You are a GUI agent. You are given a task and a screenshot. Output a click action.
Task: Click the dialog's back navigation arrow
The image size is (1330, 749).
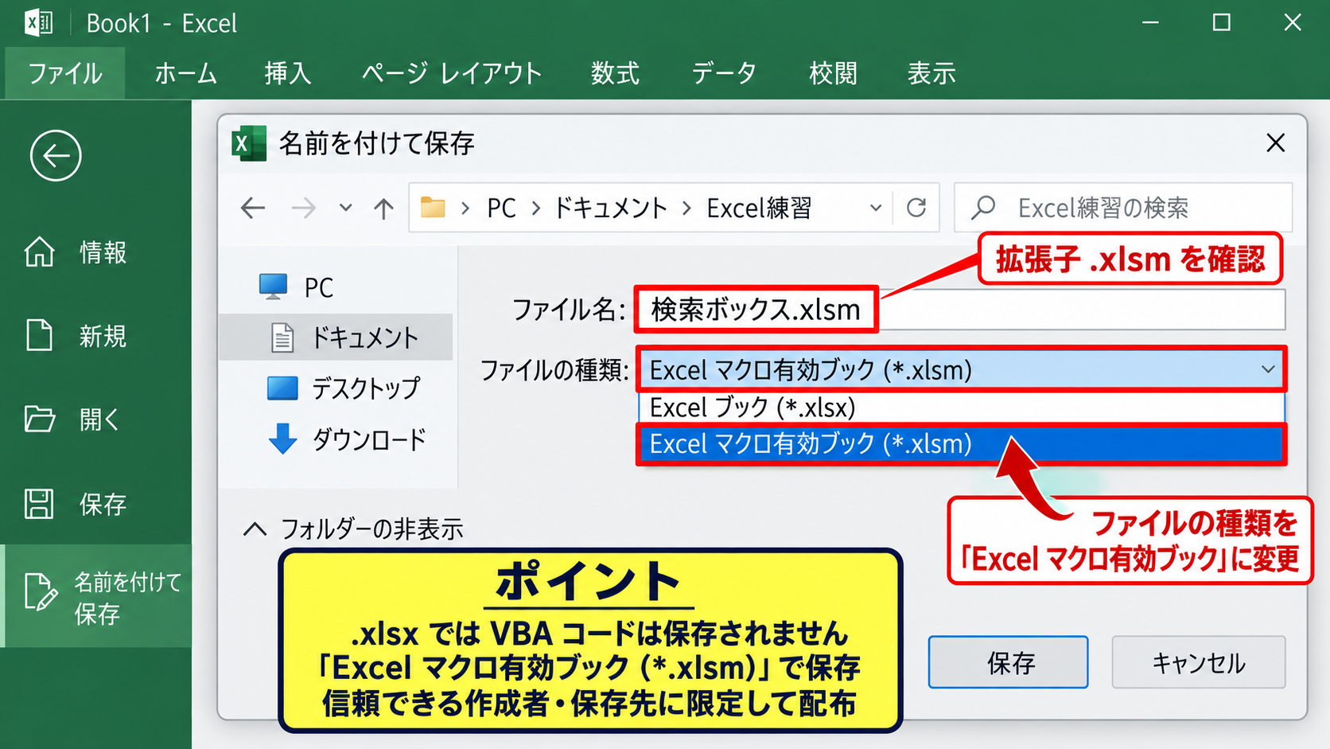(x=253, y=209)
